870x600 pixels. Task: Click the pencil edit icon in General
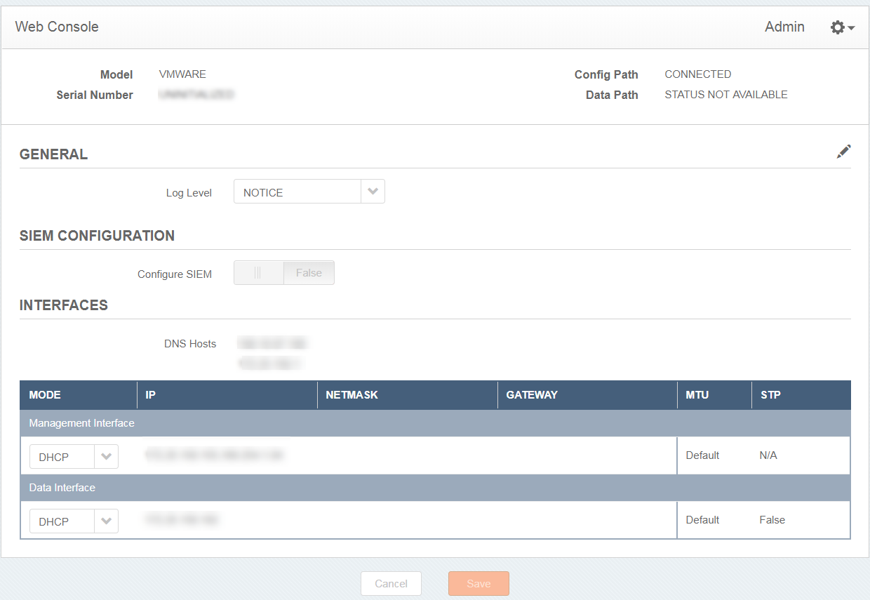(843, 152)
